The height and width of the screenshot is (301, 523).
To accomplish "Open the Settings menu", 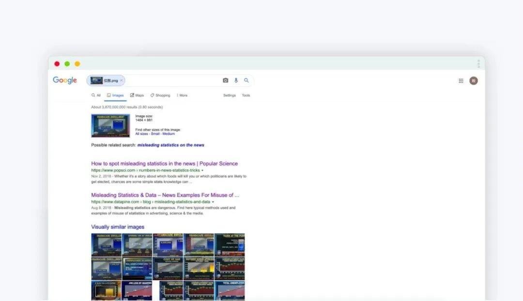I will point(230,95).
